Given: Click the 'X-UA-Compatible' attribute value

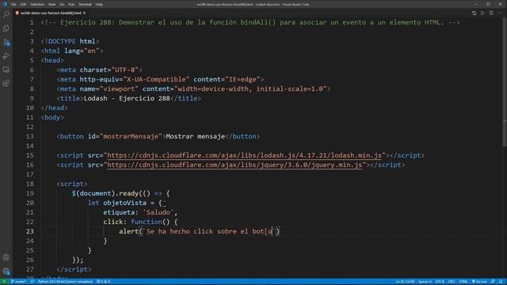Looking at the screenshot, I should point(156,79).
